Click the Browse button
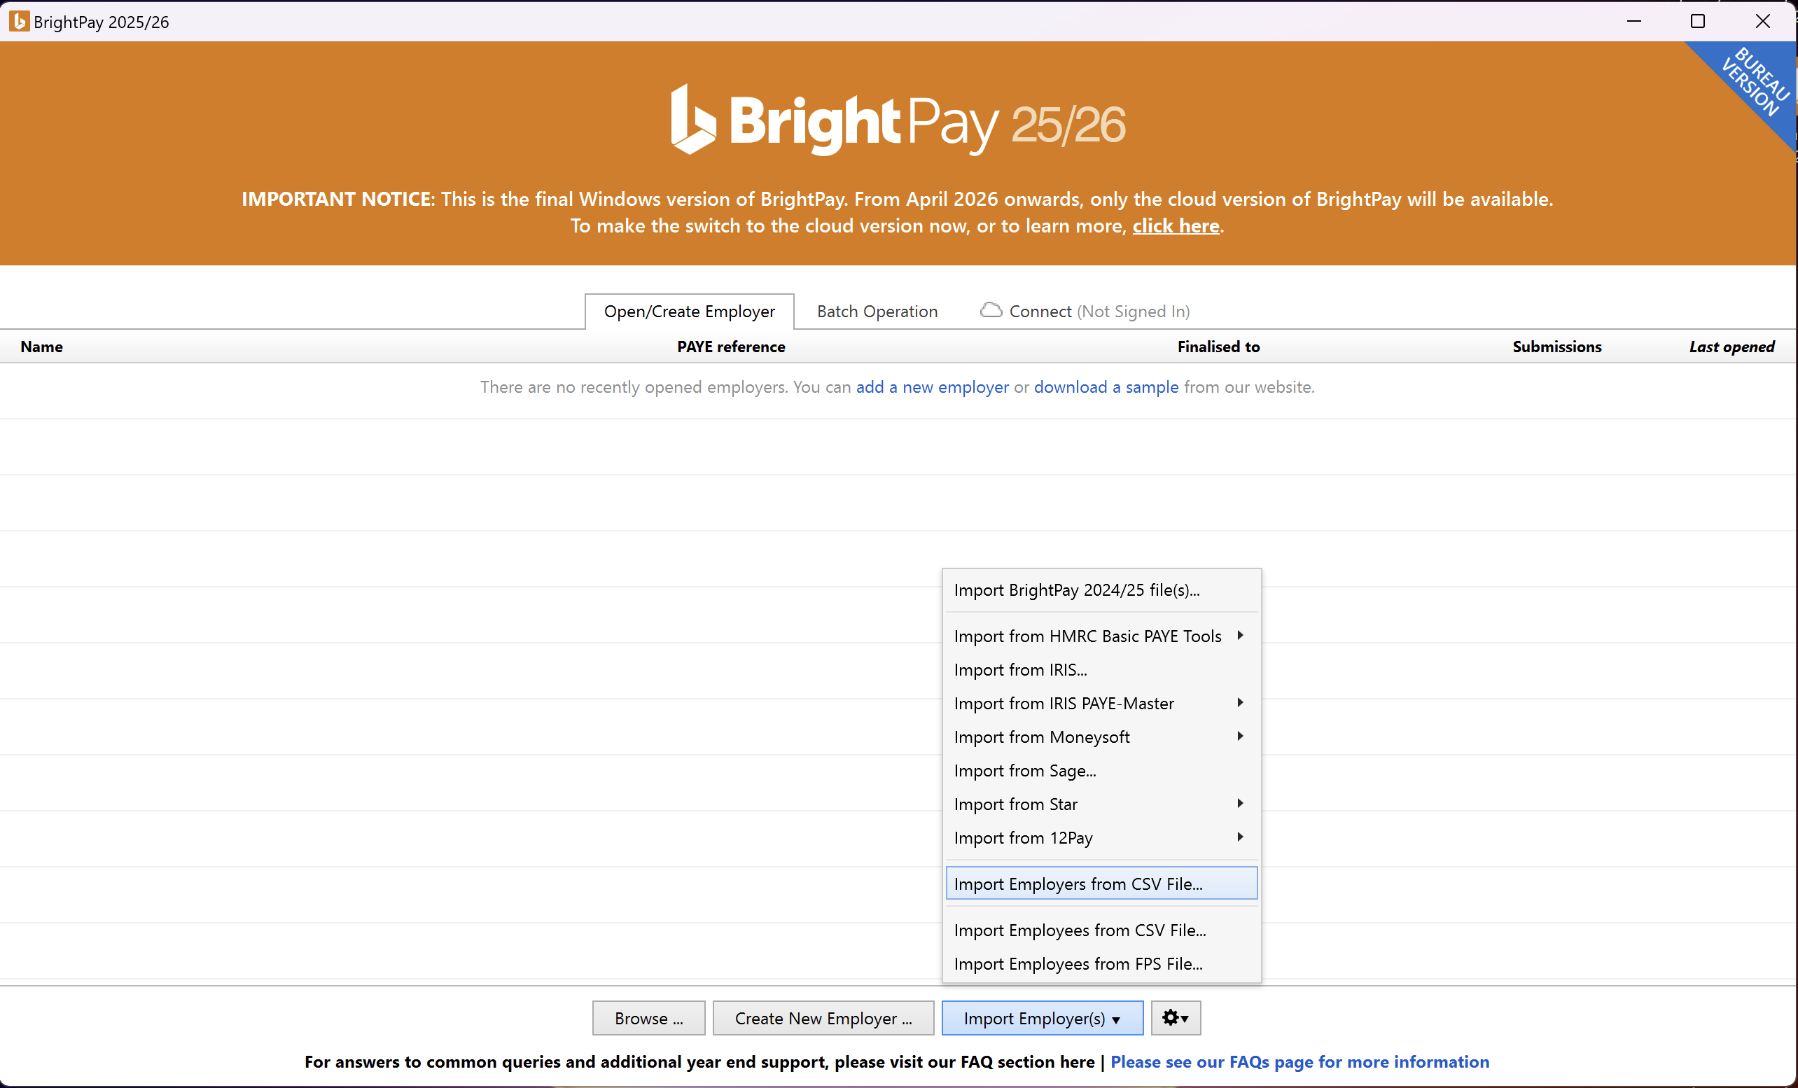 point(649,1017)
